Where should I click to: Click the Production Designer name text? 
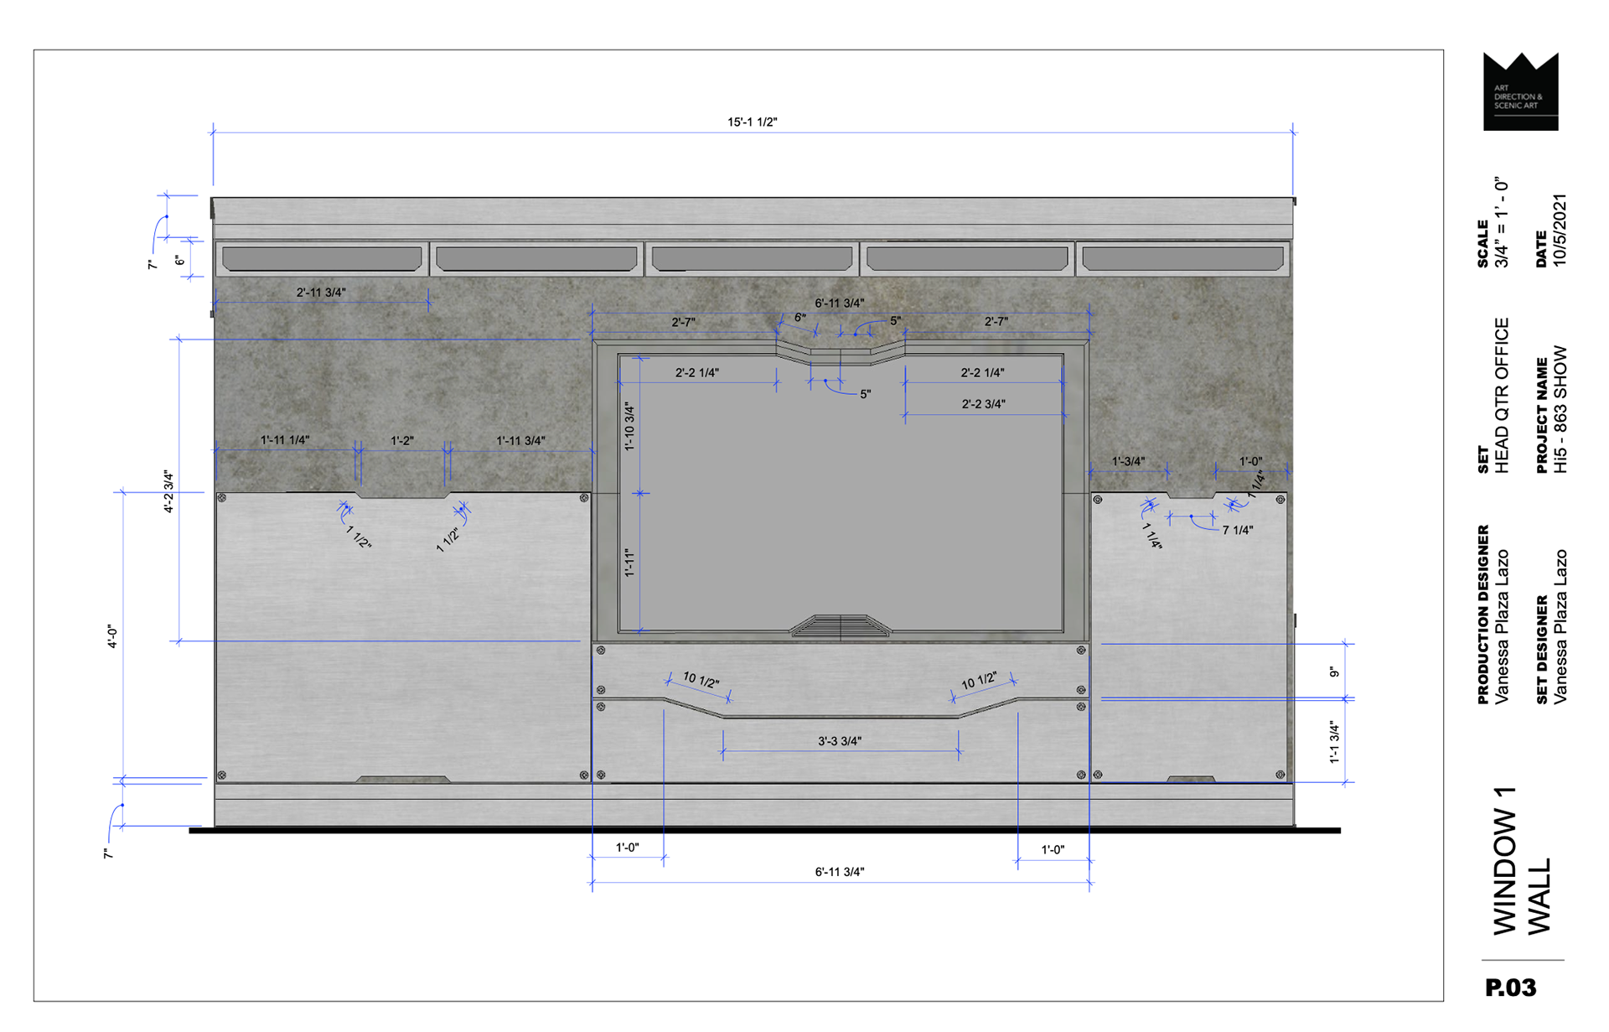(1502, 626)
